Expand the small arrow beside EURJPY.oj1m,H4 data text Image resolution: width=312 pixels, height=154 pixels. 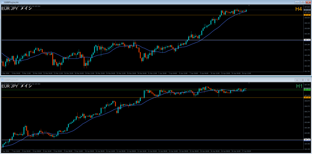click(2, 6)
